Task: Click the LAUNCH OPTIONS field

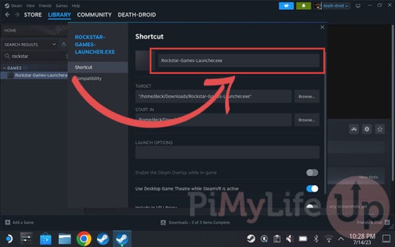Action: pyautogui.click(x=227, y=152)
